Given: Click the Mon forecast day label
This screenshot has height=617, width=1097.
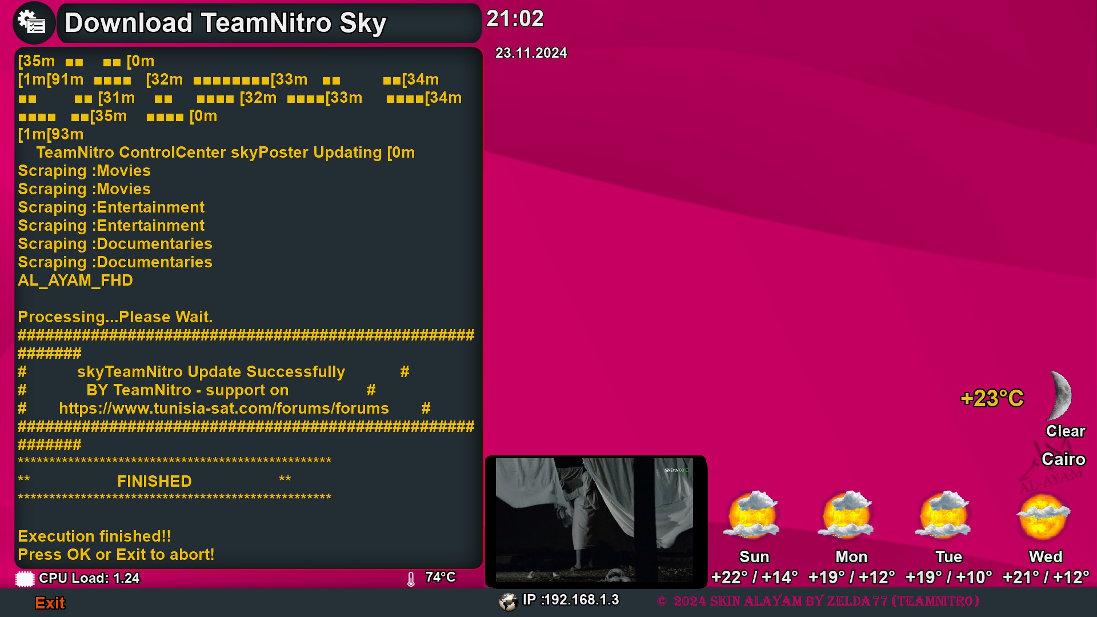Looking at the screenshot, I should click(851, 557).
